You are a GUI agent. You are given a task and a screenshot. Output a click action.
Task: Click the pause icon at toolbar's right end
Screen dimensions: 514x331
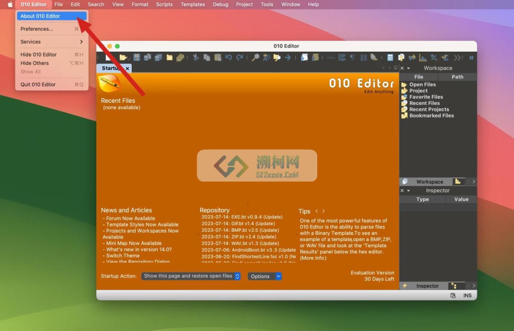[x=471, y=57]
